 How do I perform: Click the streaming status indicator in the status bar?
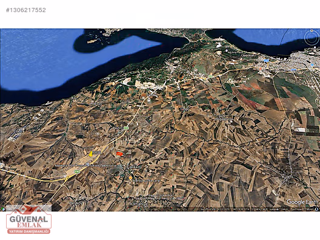point(316,209)
